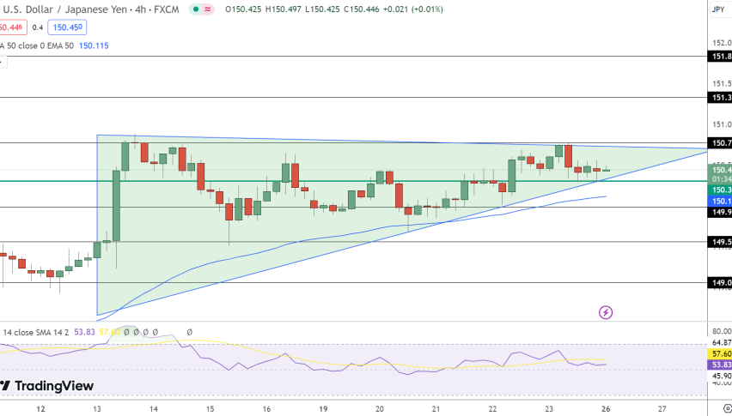Image resolution: width=732 pixels, height=416 pixels.
Task: Click the open value O150.425
Action: (244, 9)
